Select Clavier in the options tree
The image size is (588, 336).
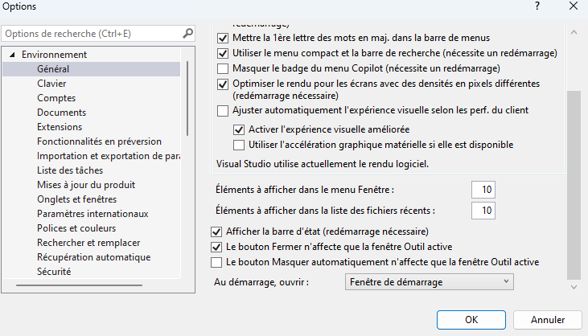click(x=51, y=84)
